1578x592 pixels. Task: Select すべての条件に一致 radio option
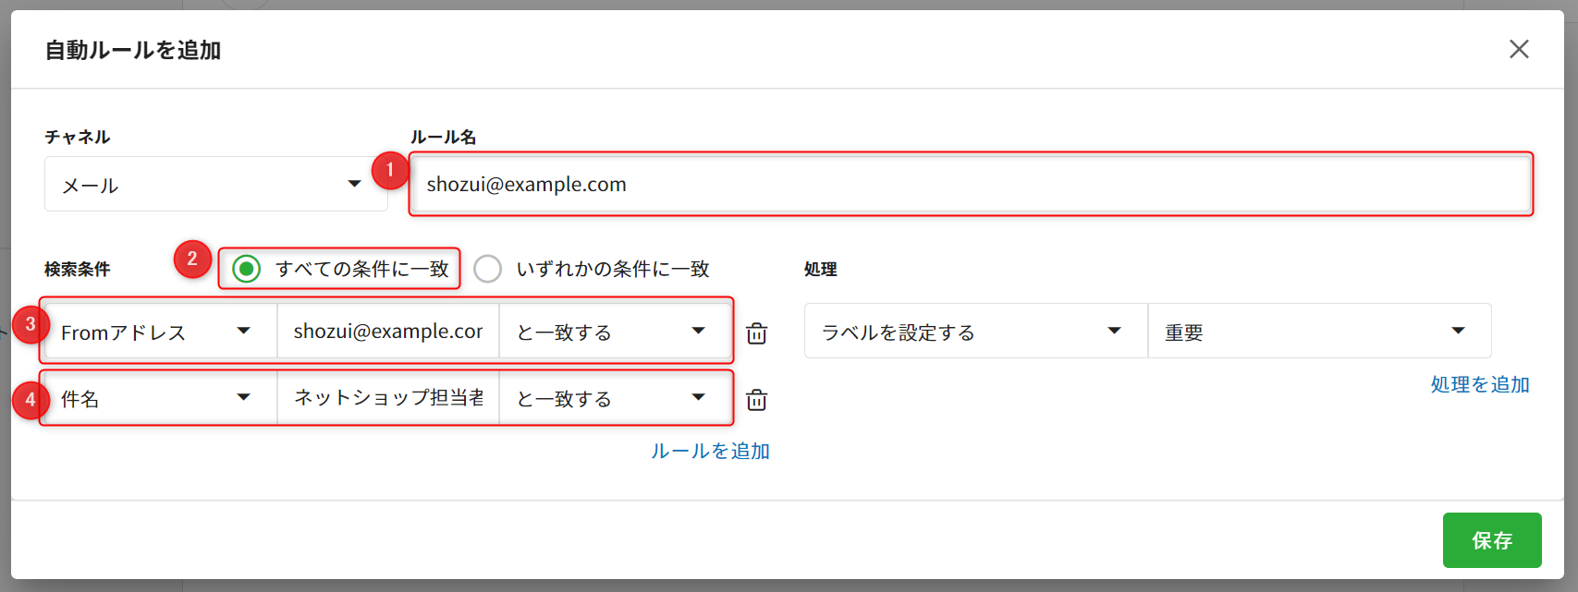pyautogui.click(x=247, y=269)
